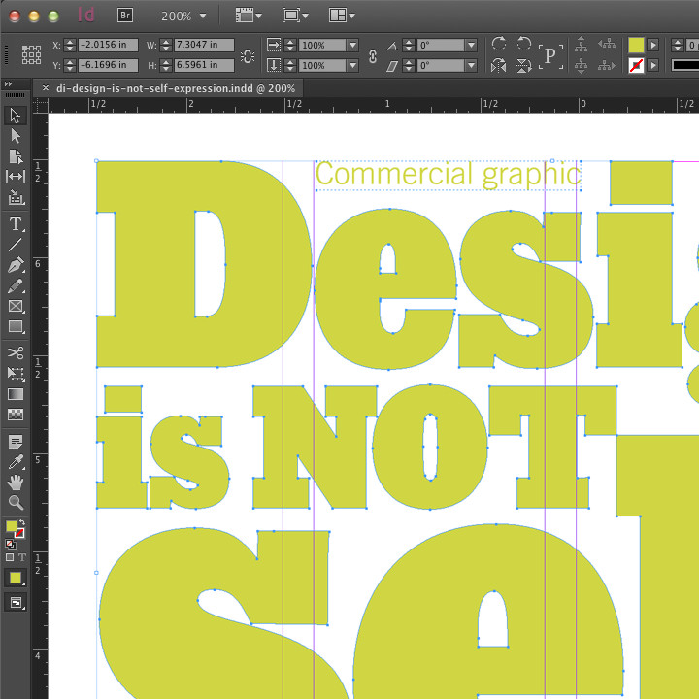Screen dimensions: 699x699
Task: Reset to default fill and stroke
Action: coord(10,544)
